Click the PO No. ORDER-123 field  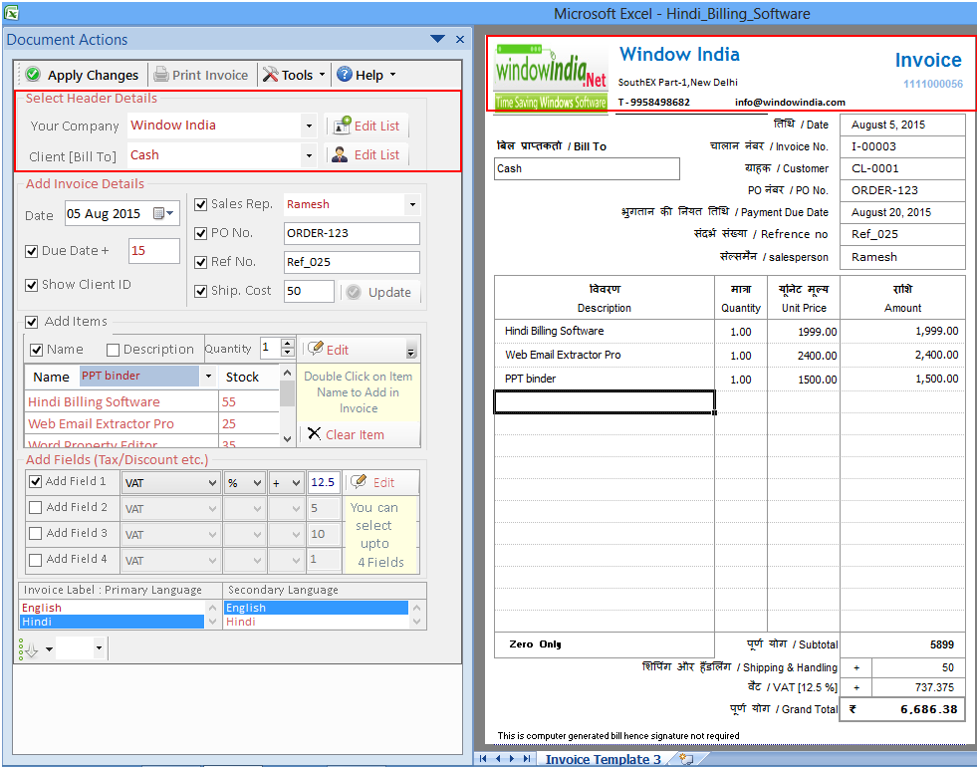point(352,233)
